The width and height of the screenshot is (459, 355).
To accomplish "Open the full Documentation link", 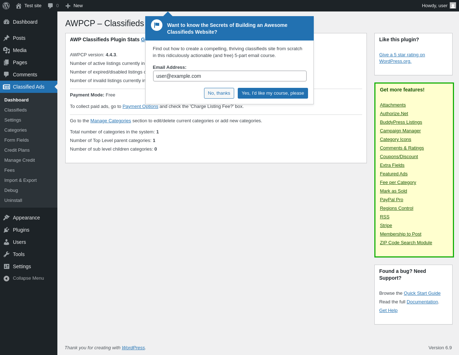I will [422, 302].
